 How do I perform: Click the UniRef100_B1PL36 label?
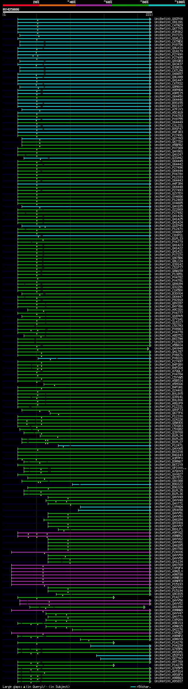click(169, 494)
